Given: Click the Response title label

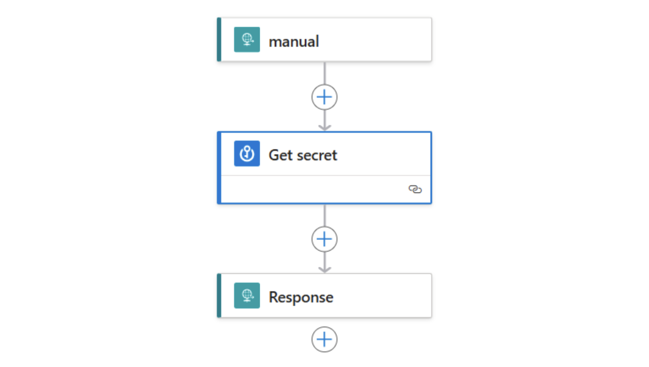Looking at the screenshot, I should pos(301,297).
